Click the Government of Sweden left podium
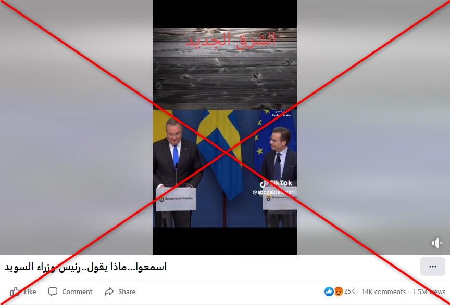 coord(176,199)
